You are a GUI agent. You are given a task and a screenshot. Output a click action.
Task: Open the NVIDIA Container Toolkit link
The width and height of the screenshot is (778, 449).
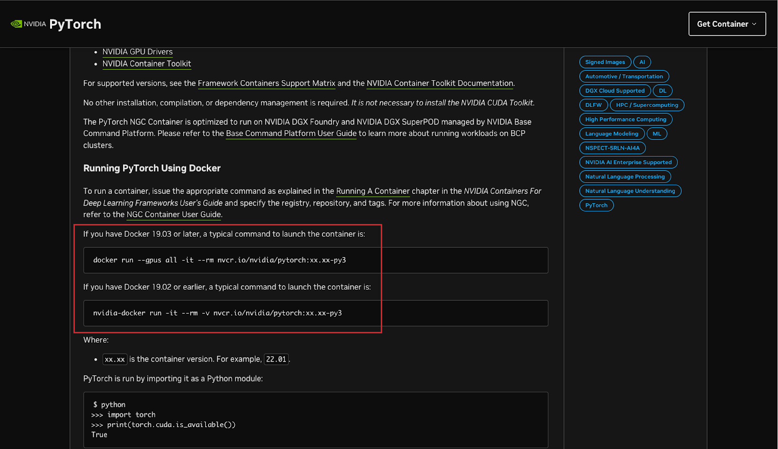147,64
